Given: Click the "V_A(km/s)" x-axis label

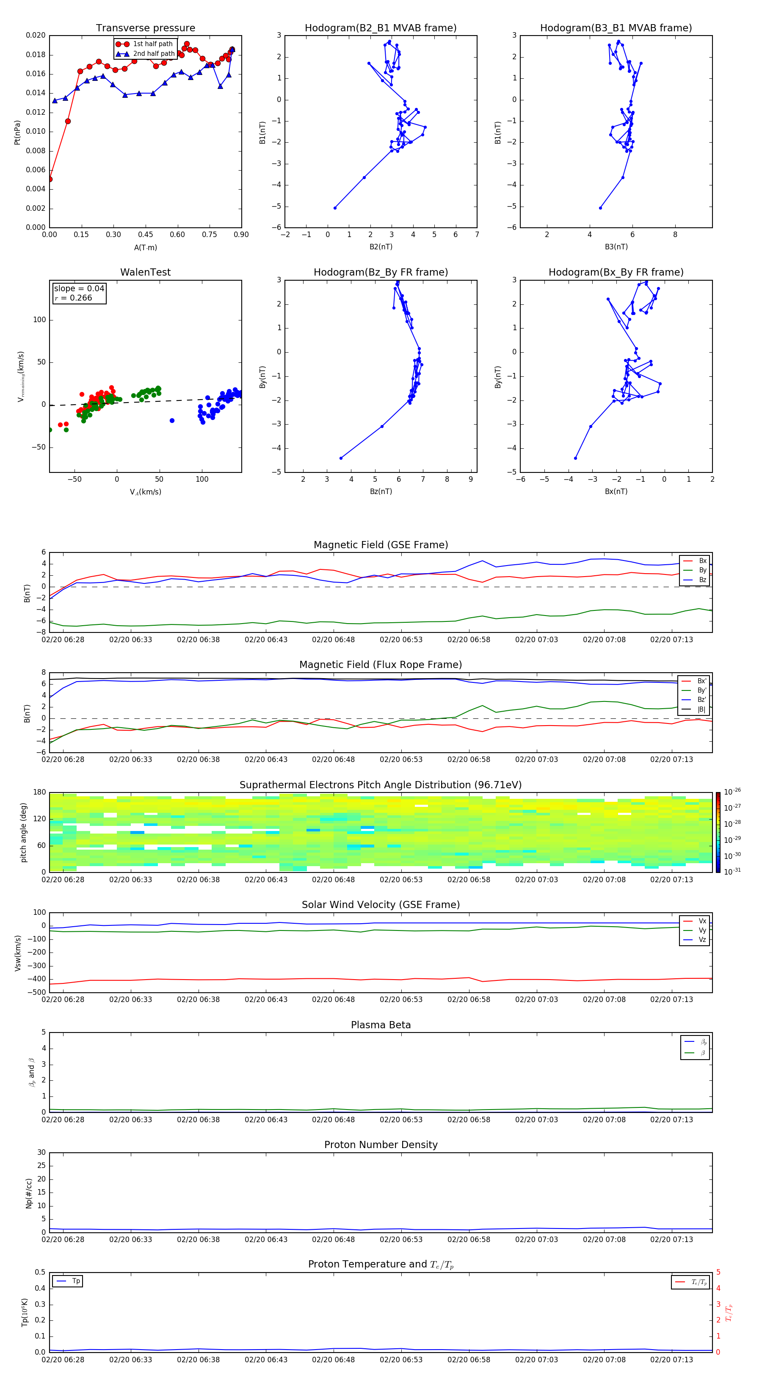Looking at the screenshot, I should 145,492.
